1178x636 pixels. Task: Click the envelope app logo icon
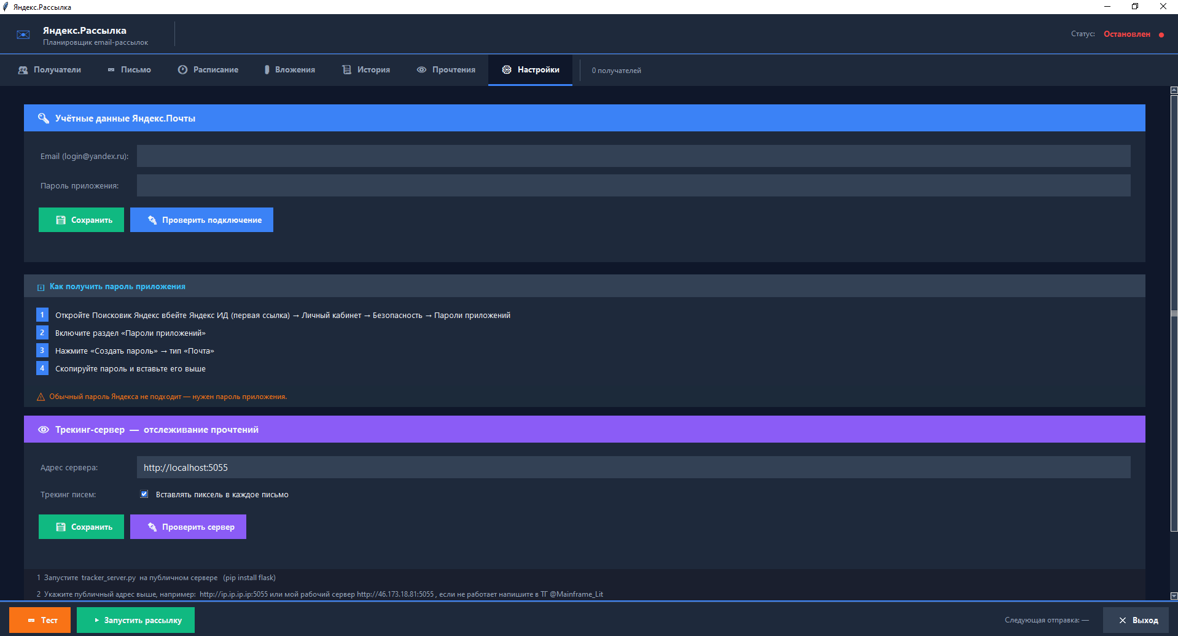[x=23, y=35]
